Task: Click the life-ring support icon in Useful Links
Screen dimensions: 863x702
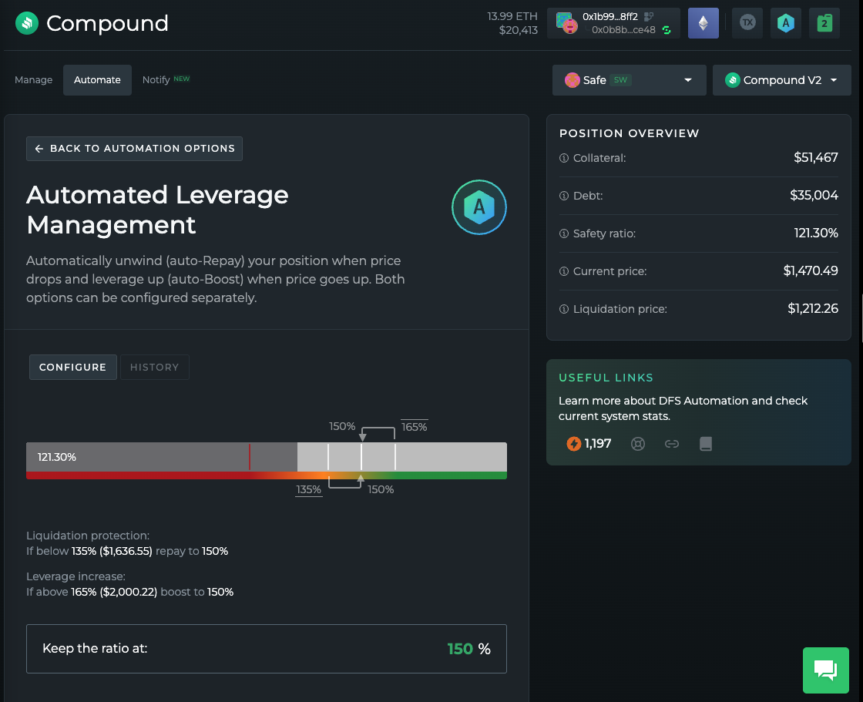Action: 638,444
